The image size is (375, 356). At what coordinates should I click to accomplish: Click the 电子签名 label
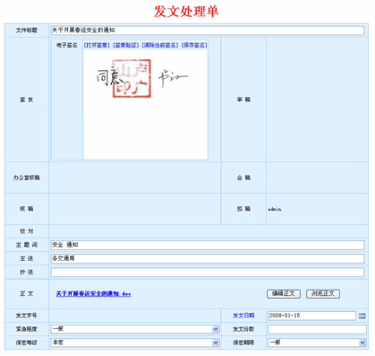(67, 45)
